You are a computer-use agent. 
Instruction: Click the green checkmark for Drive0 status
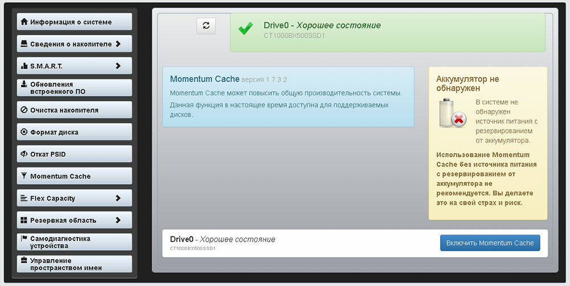click(x=245, y=28)
